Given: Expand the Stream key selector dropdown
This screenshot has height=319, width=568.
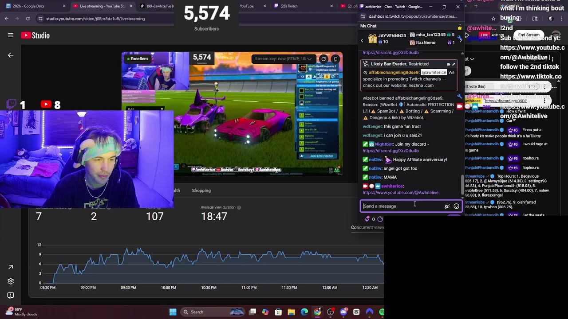Looking at the screenshot, I should point(283,59).
